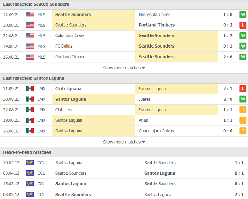This screenshot has width=248, height=199.
Task: Click the Mexico flag in the 30.08.21 LMX row
Action: click(30, 99)
